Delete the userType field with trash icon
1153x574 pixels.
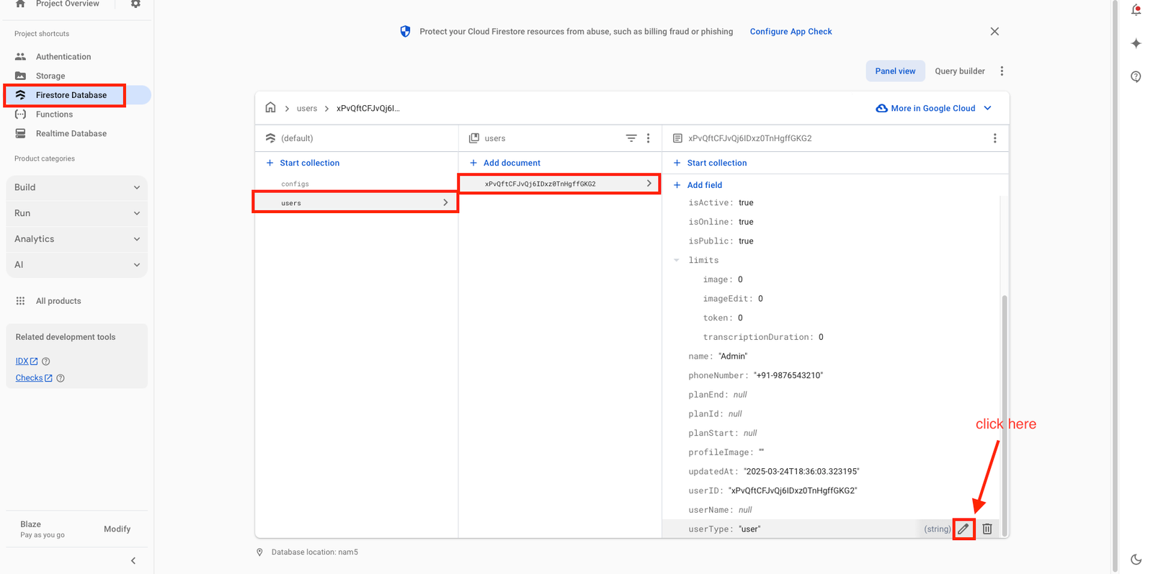point(987,529)
